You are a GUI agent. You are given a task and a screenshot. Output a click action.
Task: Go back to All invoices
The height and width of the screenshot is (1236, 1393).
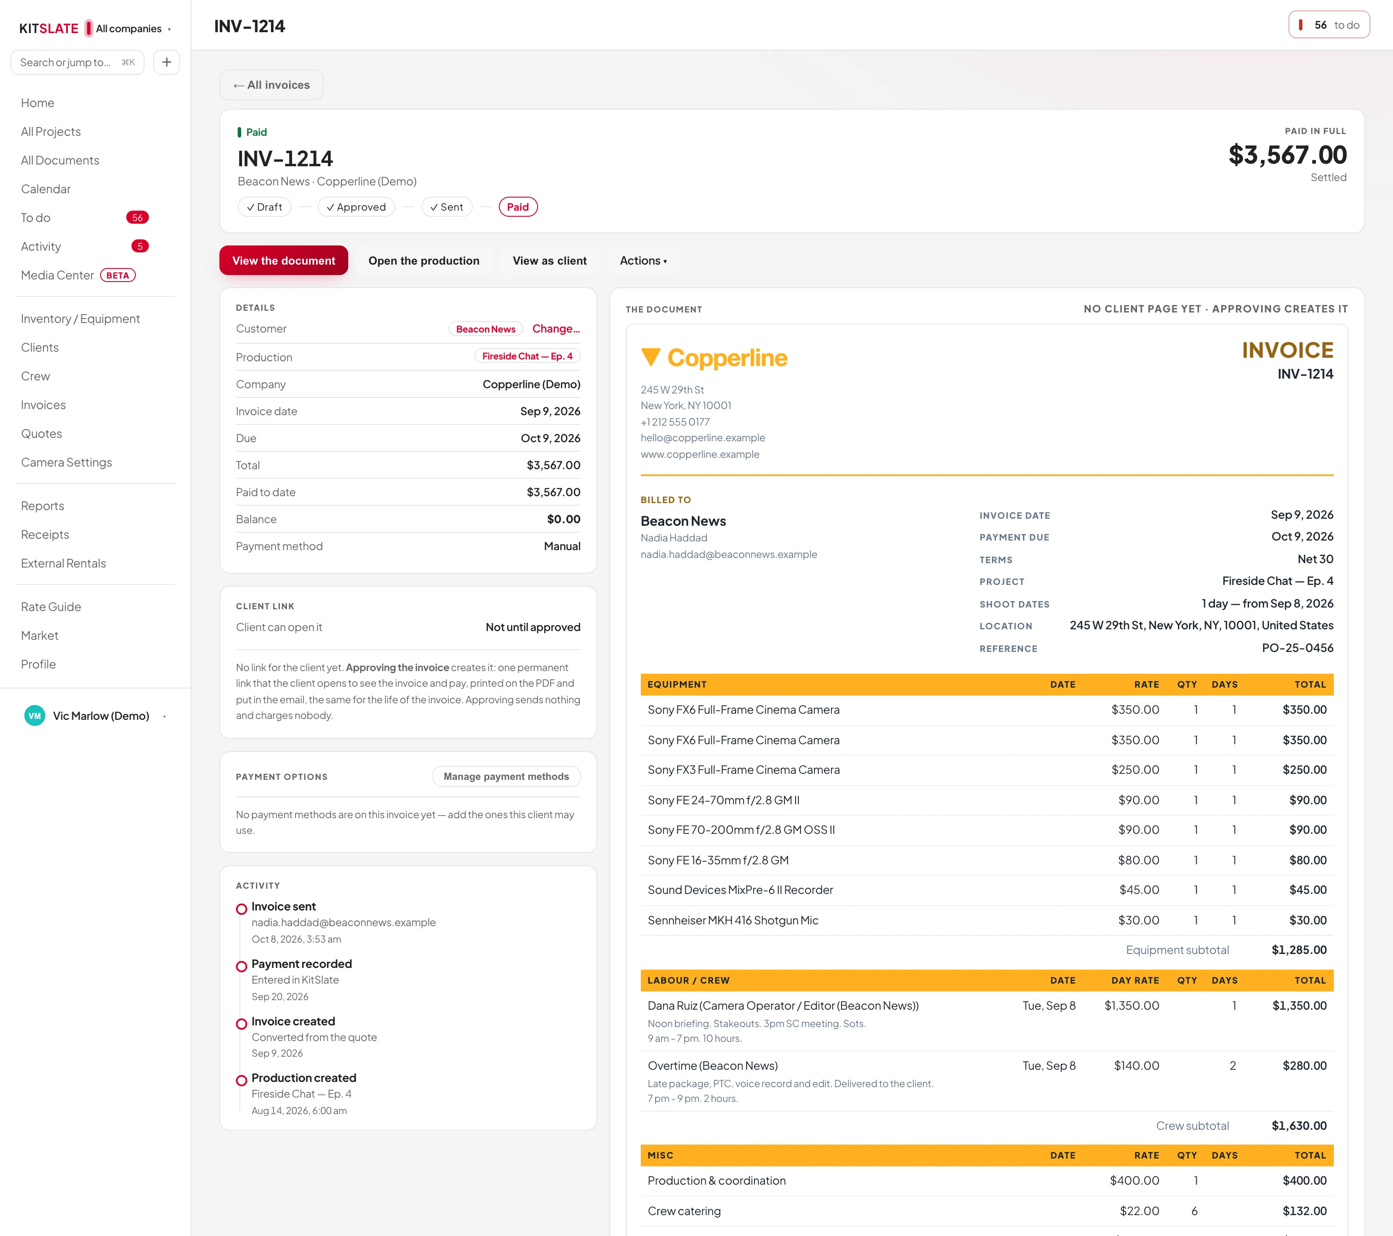click(271, 85)
